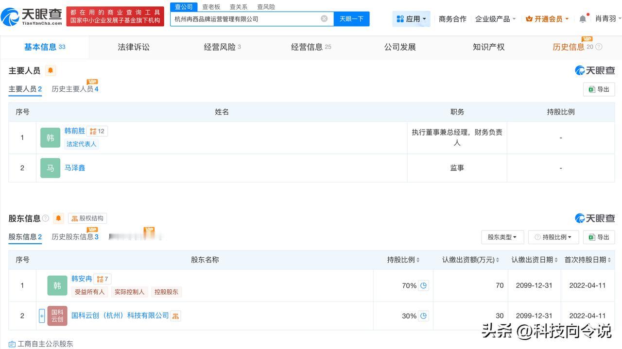Sort by 持股比例 column arrows
622x349 pixels.
click(418, 260)
